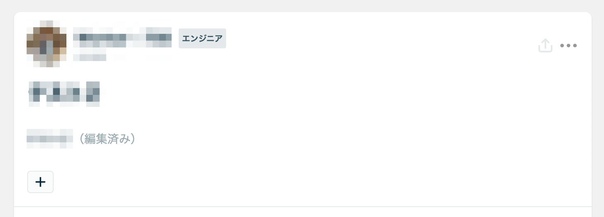Click the user photo at post header

point(47,43)
